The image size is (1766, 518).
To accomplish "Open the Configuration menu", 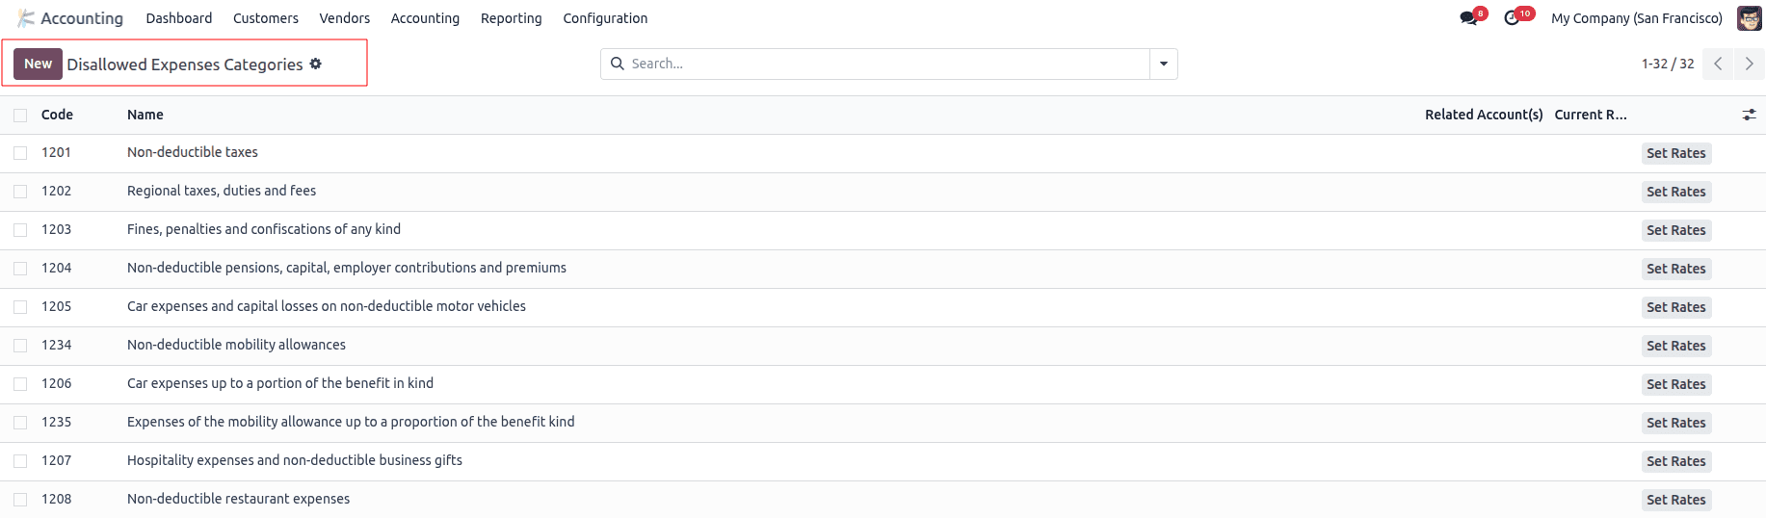I will [605, 18].
